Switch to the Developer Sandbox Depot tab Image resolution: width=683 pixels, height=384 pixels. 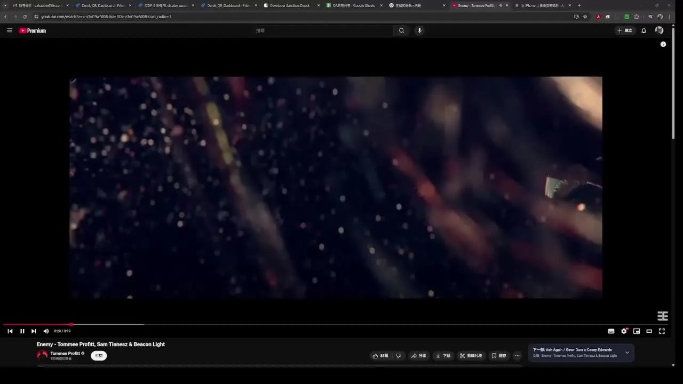tap(289, 5)
